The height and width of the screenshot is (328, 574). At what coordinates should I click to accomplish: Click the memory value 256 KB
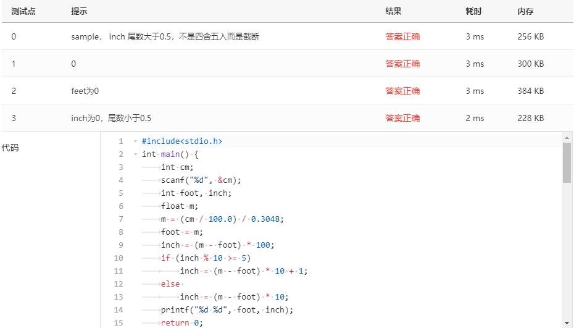pyautogui.click(x=531, y=36)
